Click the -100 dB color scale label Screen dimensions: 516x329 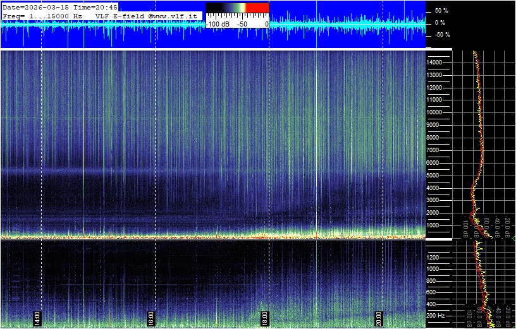(218, 24)
